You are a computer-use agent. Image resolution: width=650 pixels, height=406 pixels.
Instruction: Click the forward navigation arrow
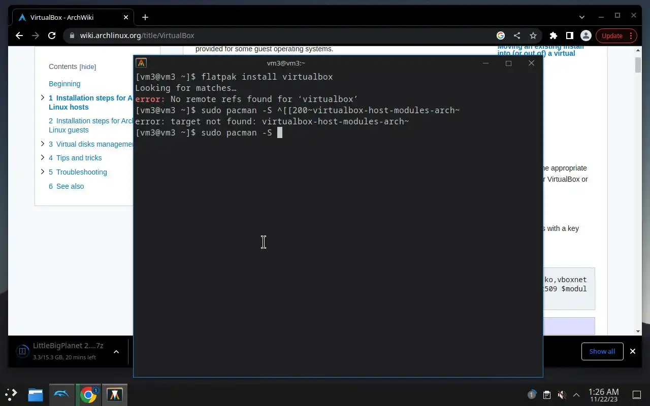(x=36, y=36)
